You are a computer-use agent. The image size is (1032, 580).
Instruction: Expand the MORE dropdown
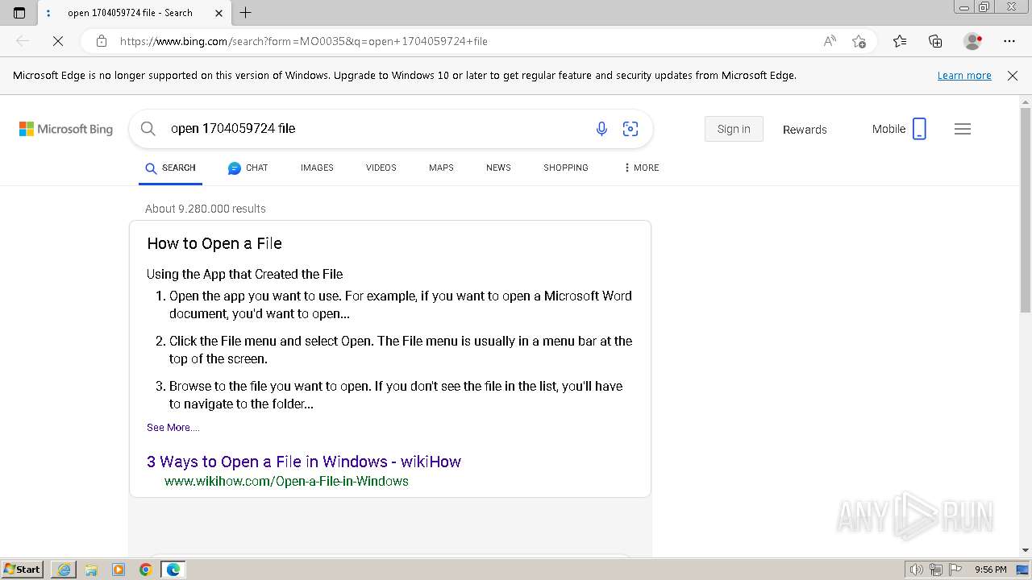pyautogui.click(x=641, y=168)
